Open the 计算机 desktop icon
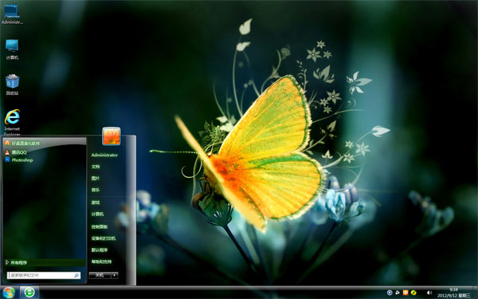The height and width of the screenshot is (299, 478). click(12, 49)
